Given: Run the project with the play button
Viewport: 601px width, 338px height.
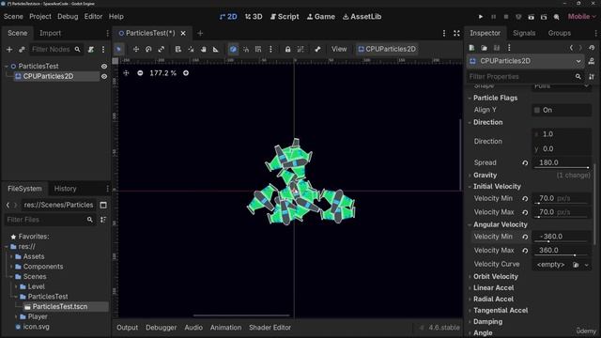Looking at the screenshot, I should click(x=481, y=17).
